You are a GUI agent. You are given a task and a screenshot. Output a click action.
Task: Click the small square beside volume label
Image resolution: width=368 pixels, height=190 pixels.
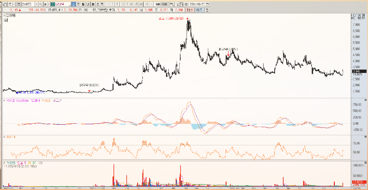pos(4,163)
